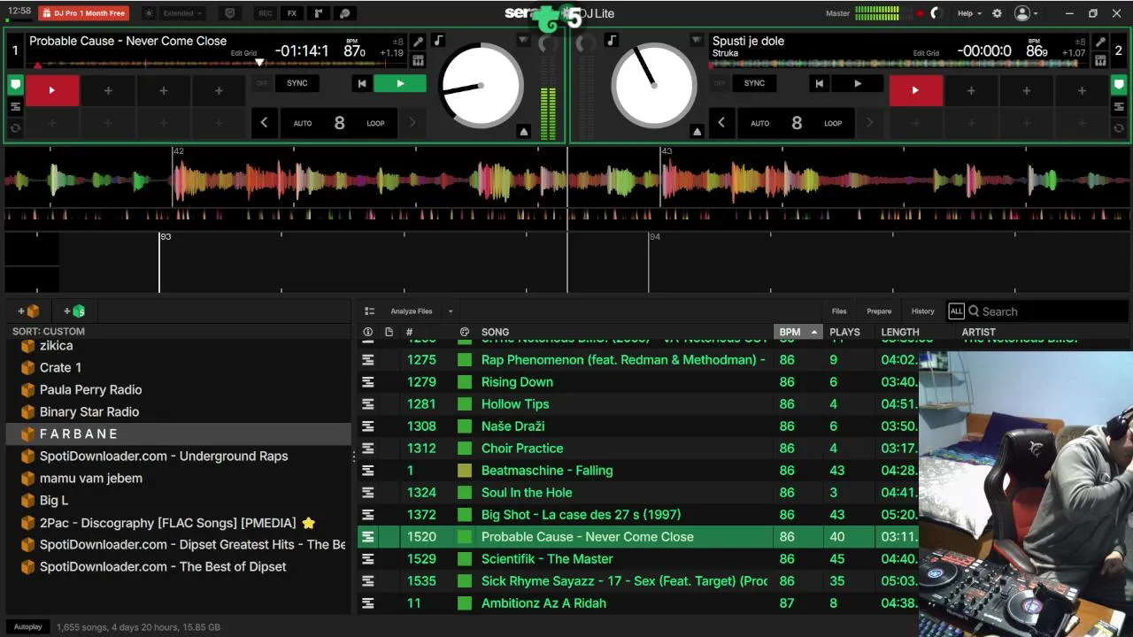1133x637 pixels.
Task: Select deck 1 cue points tab icon
Action: [x=15, y=86]
